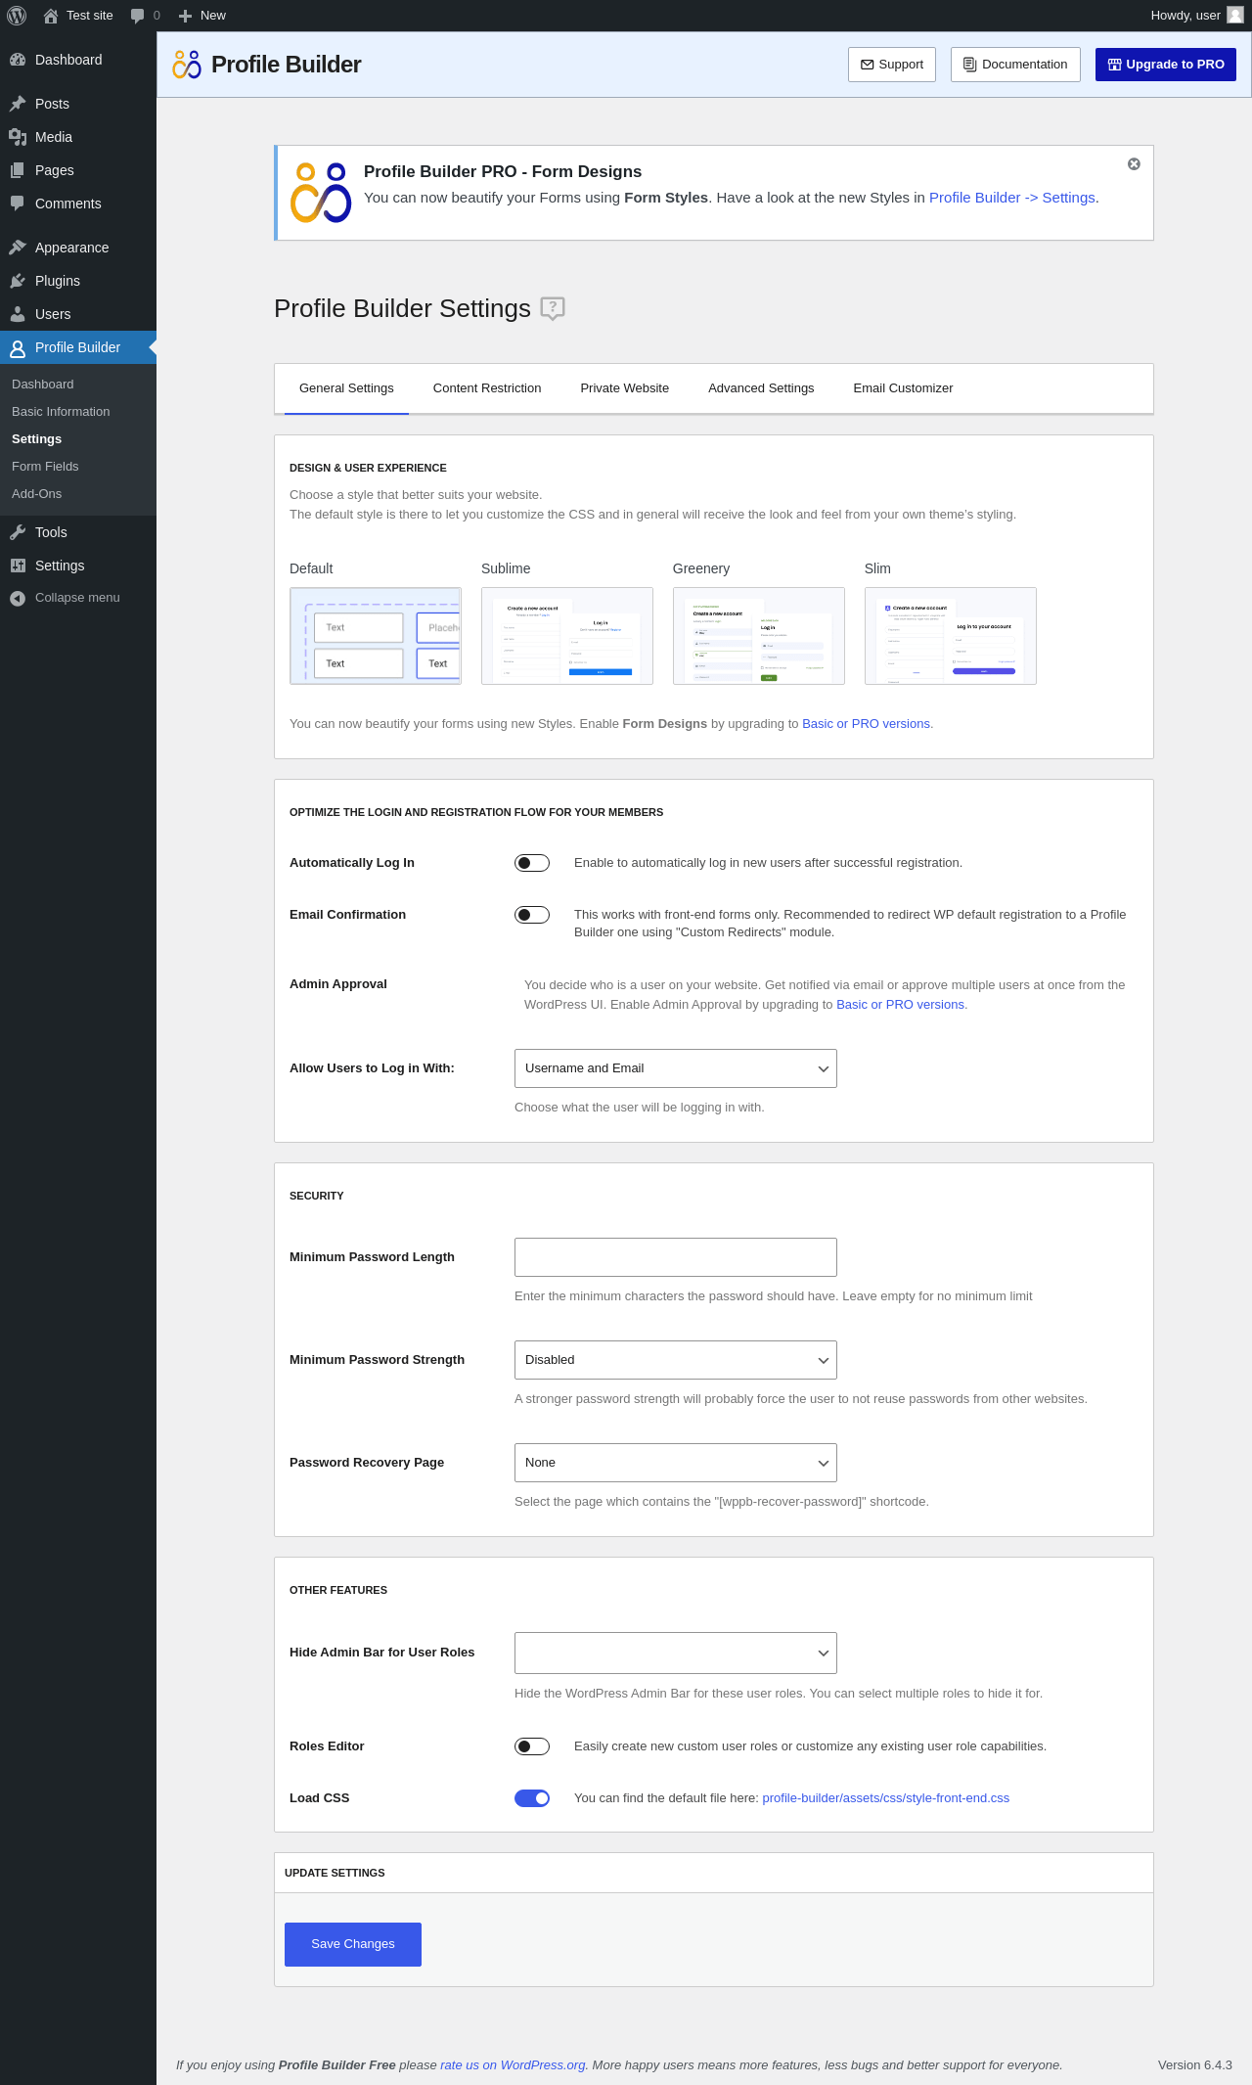Dismiss the Form Designs notice
Image resolution: width=1252 pixels, height=2085 pixels.
[x=1134, y=164]
